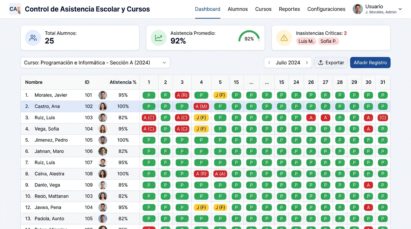Click the day 24 column header
Image resolution: width=411 pixels, height=229 pixels.
click(296, 82)
